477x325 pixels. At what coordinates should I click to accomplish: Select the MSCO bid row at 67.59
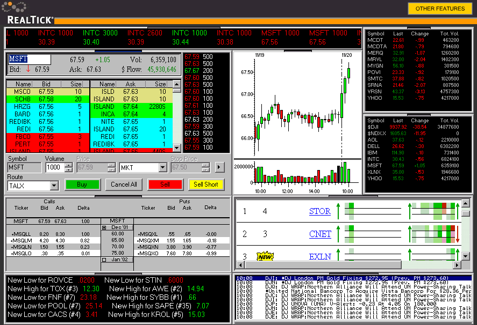pyautogui.click(x=48, y=92)
